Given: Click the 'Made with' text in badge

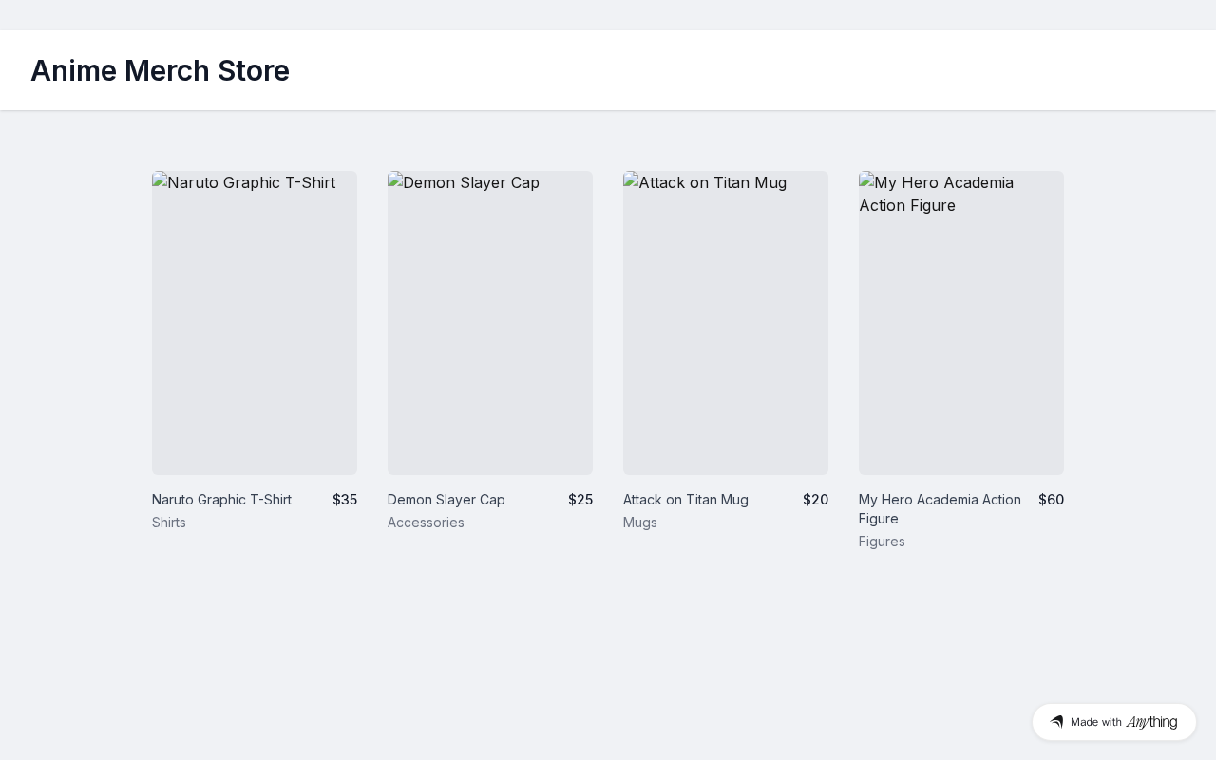Looking at the screenshot, I should (x=1096, y=722).
